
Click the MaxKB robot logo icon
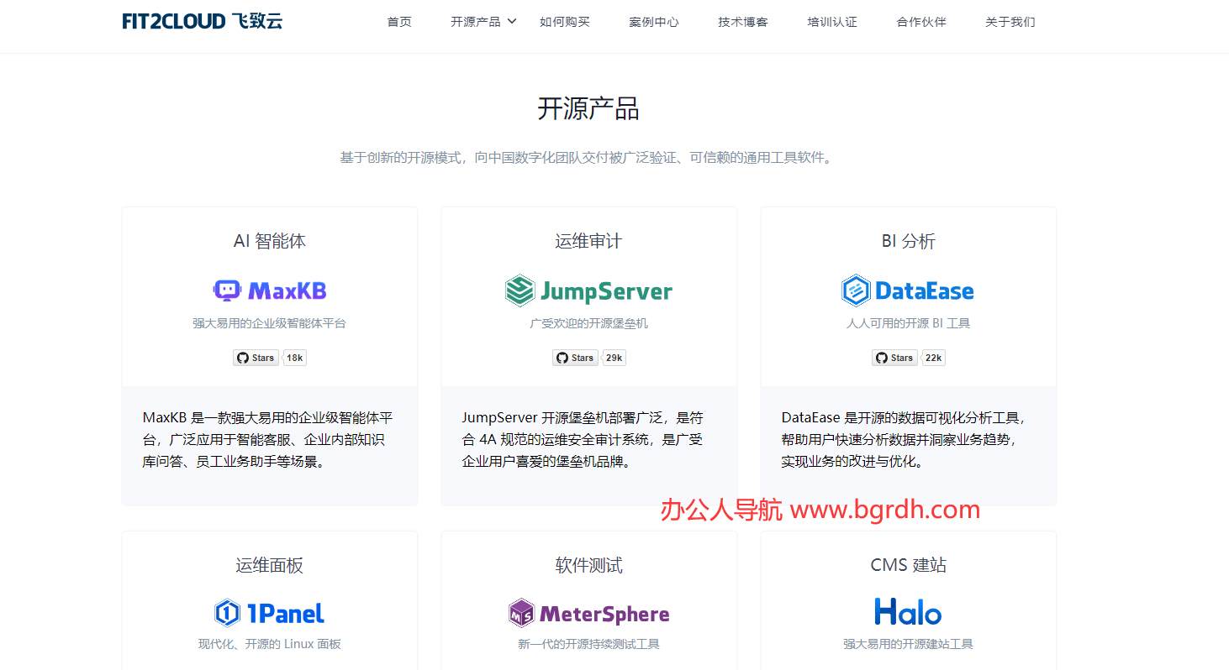click(227, 291)
